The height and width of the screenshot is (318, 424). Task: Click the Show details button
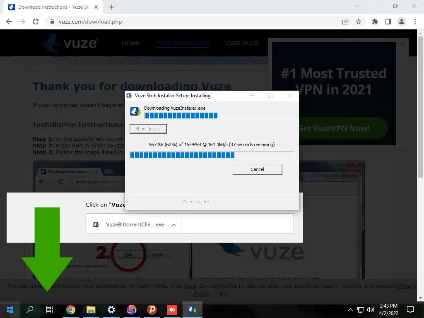click(x=148, y=129)
